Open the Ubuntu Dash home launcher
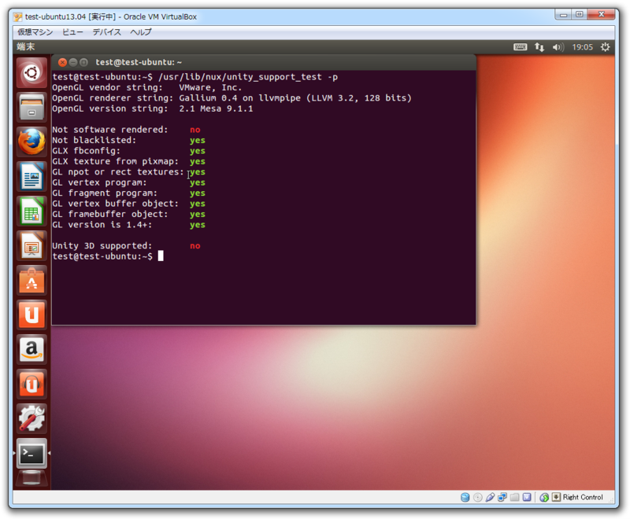This screenshot has height=519, width=630. click(31, 73)
